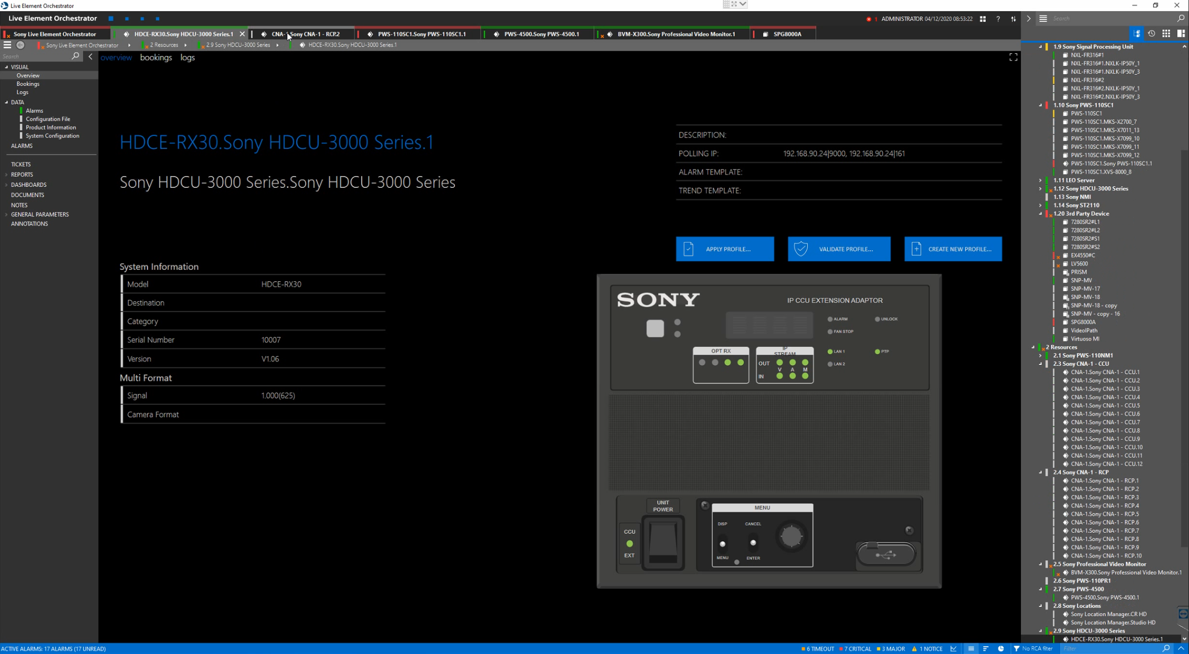Toggle the UNIT POWER rocker switch
Viewport: 1189px width, 654px height.
[x=663, y=543]
